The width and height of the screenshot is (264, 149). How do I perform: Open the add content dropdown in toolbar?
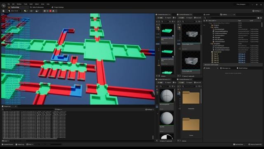click(26, 11)
